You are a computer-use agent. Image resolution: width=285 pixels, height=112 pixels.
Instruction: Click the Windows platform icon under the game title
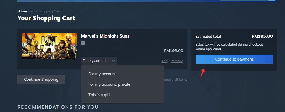click(83, 43)
